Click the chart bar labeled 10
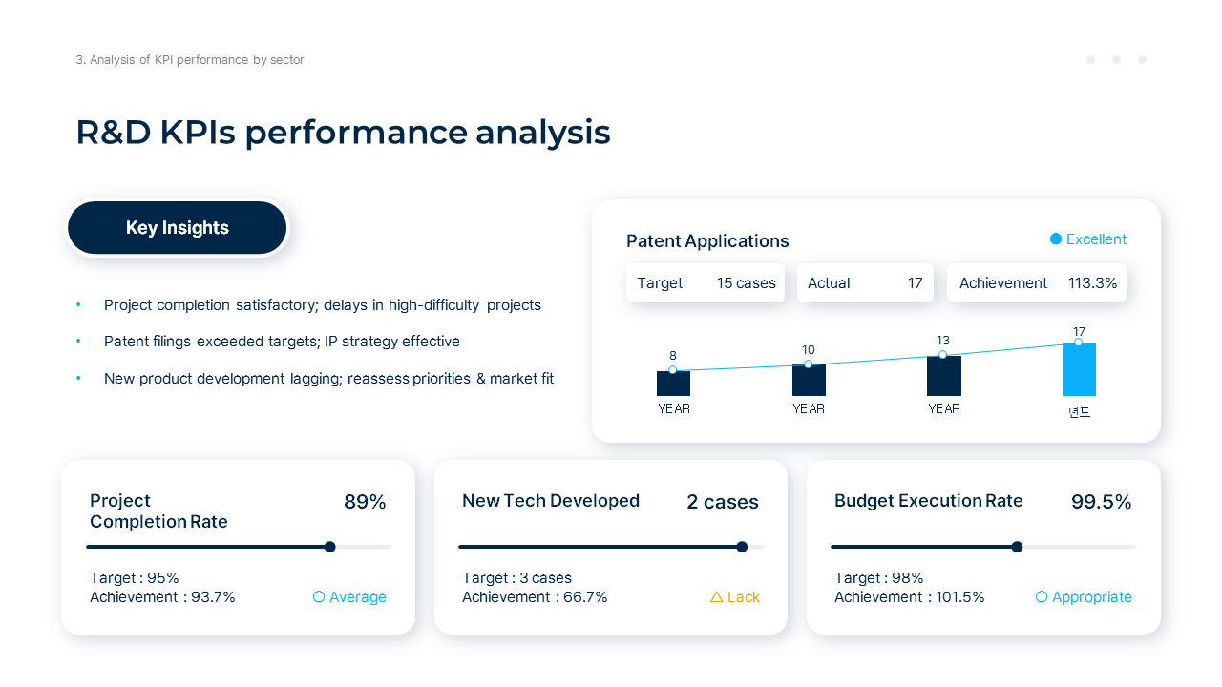Screen dimensions: 1222x687 click(x=809, y=381)
